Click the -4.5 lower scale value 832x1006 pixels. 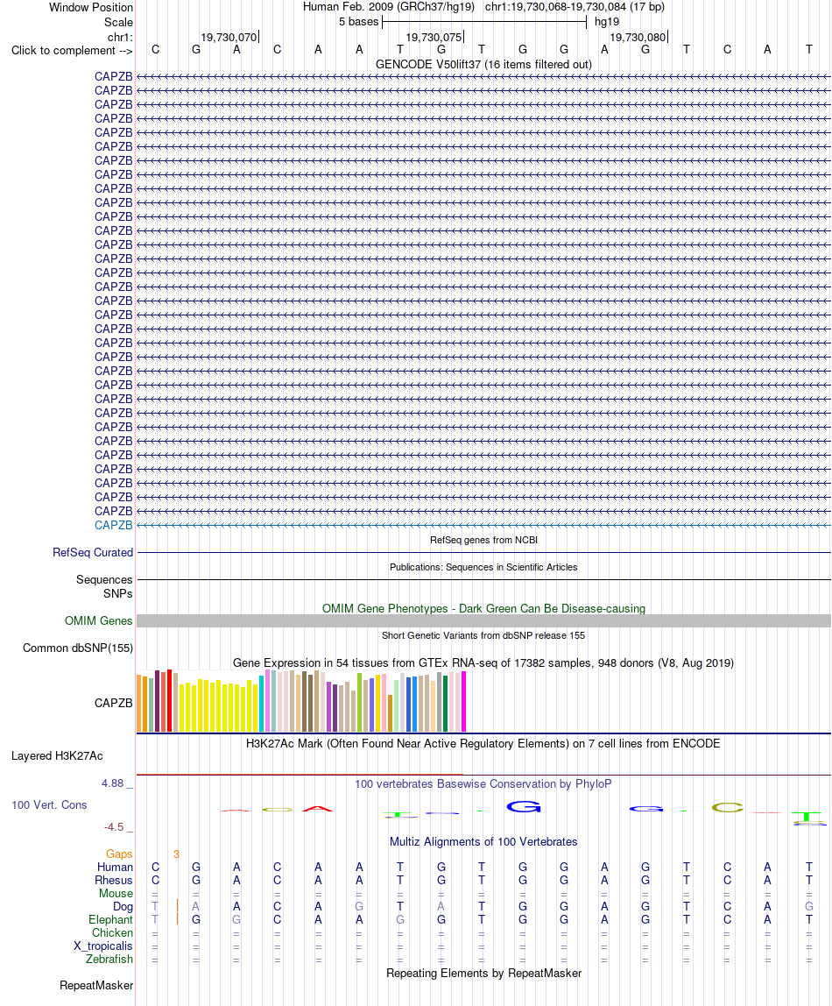pos(114,827)
